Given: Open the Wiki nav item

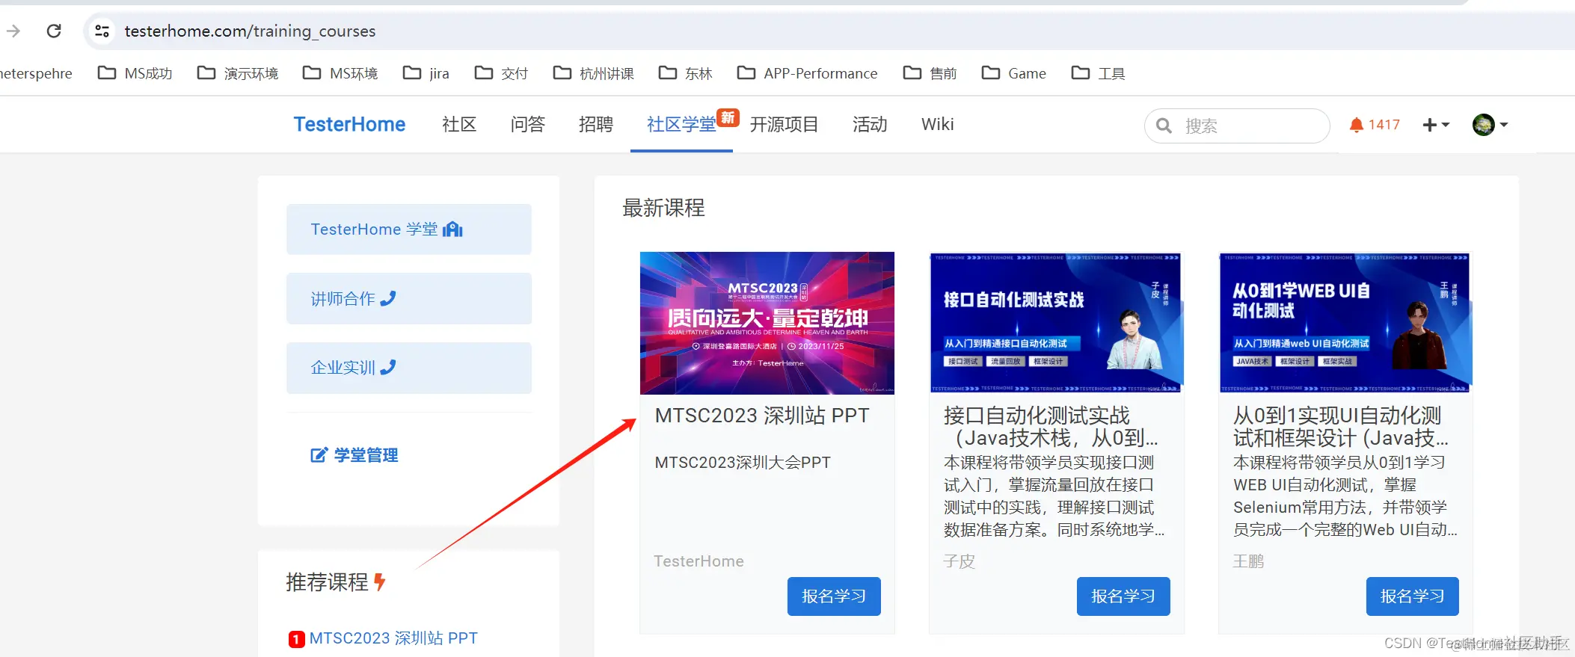Looking at the screenshot, I should click(937, 124).
